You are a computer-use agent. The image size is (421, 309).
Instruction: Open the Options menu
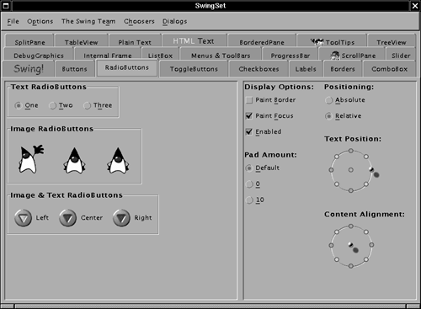click(40, 21)
